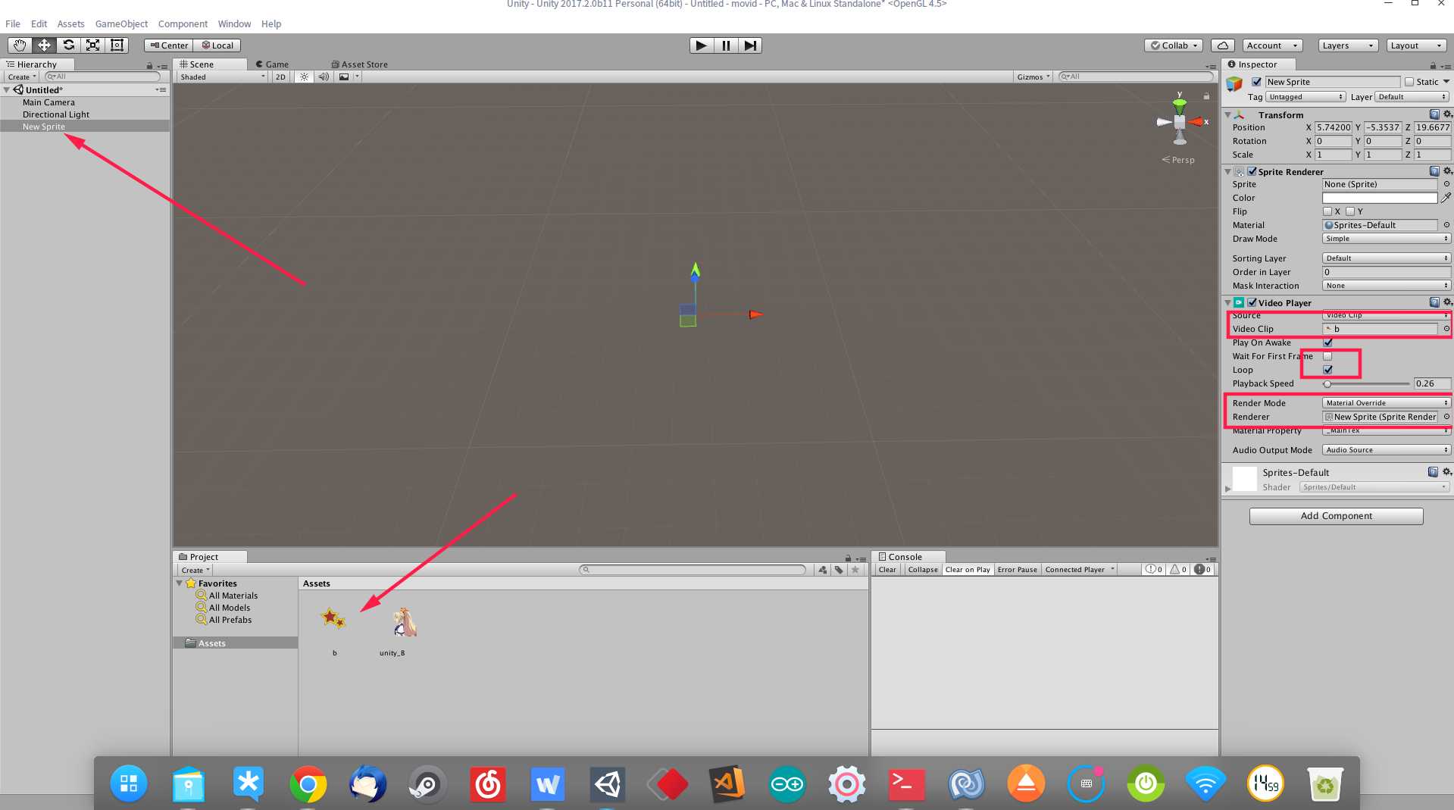
Task: Launch Chrome from the dock
Action: point(308,784)
